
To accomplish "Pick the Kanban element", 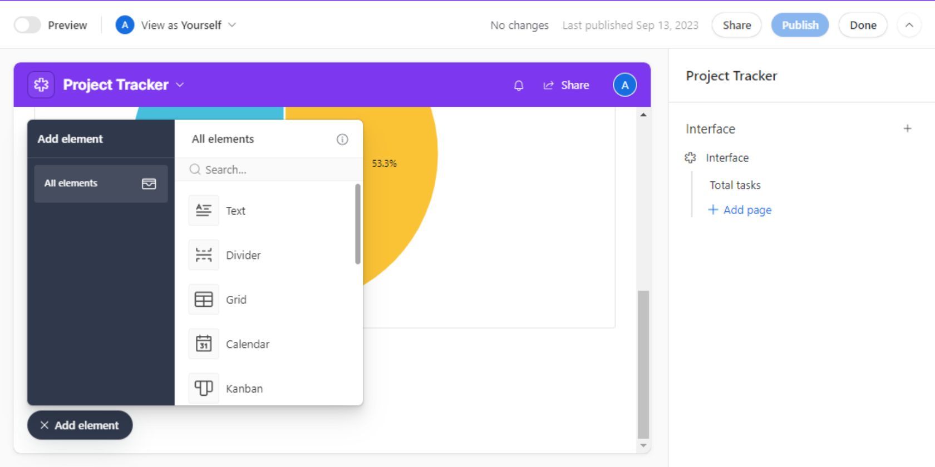I will click(244, 389).
